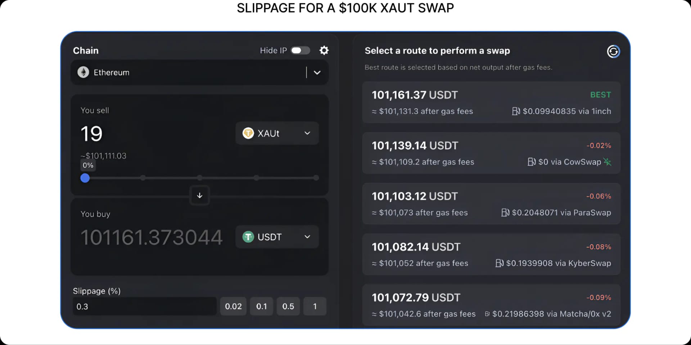Select the 0.5 slippage preset

pos(288,306)
